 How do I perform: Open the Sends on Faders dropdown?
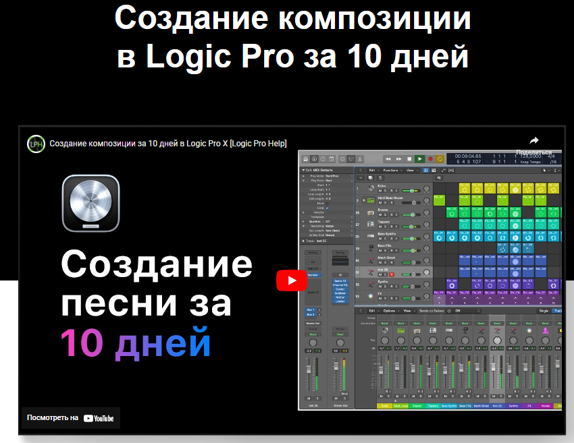point(438,311)
